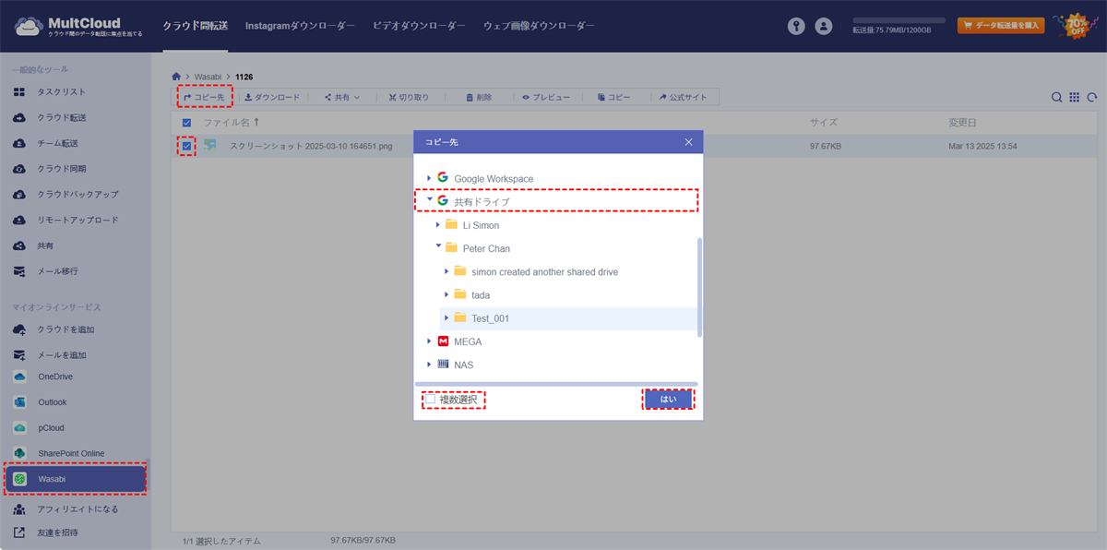Click the コピー先 toolbar button
1107x550 pixels.
pyautogui.click(x=204, y=97)
